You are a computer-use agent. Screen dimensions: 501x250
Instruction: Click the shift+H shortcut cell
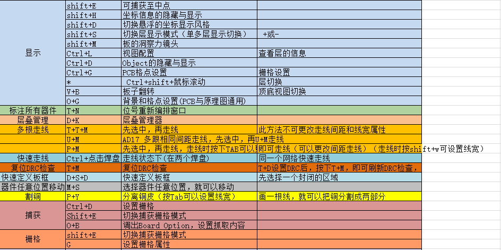coord(93,15)
